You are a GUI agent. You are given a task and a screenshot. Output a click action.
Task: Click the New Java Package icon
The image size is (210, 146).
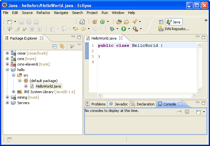(x=95, y=22)
